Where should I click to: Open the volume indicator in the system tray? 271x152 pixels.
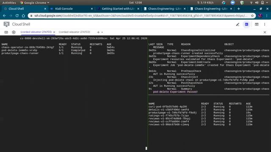[257, 3]
